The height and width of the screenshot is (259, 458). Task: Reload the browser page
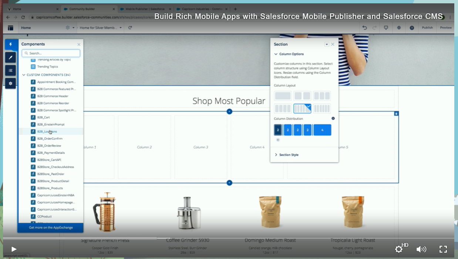[23, 17]
